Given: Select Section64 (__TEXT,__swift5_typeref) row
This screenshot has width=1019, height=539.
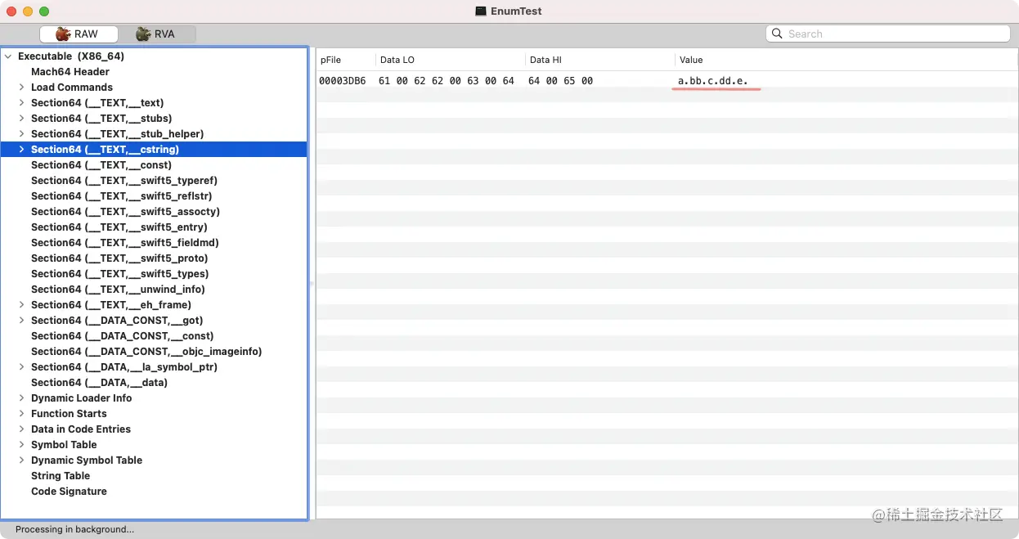Looking at the screenshot, I should (x=154, y=181).
